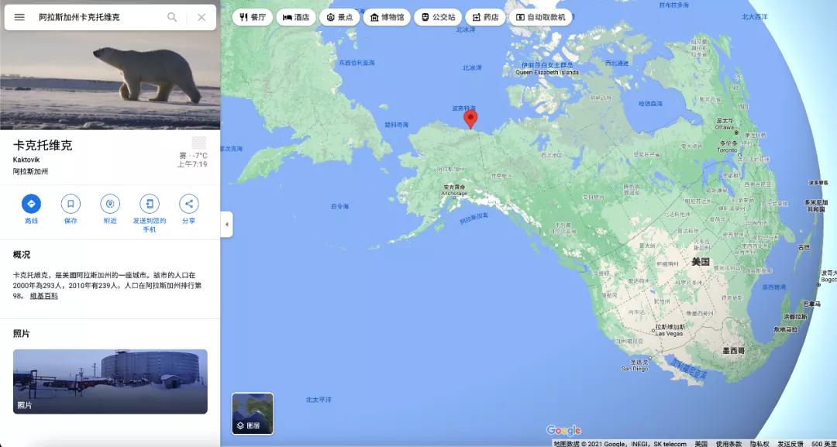Open the 使用条款 footer link
The width and height of the screenshot is (837, 447).
click(x=728, y=443)
